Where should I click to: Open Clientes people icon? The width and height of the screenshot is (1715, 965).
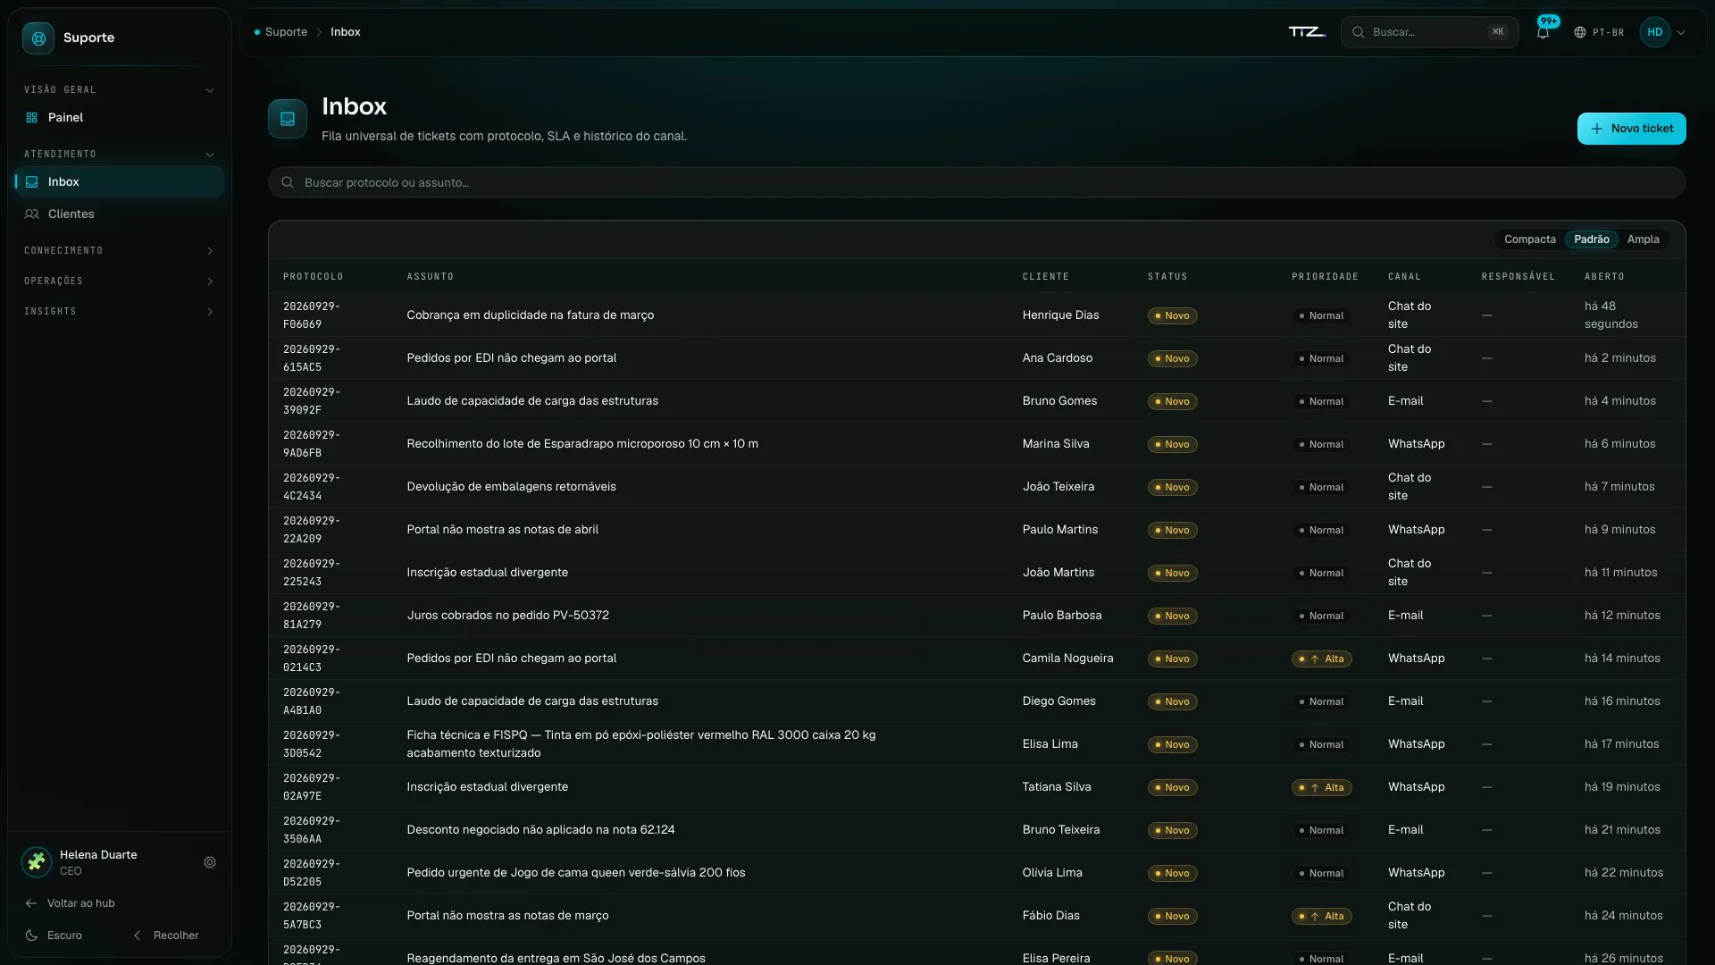32,214
